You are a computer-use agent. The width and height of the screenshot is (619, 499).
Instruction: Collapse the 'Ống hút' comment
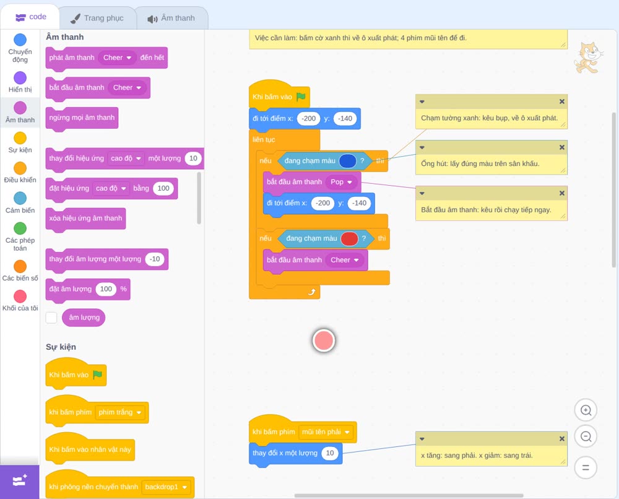coord(422,147)
